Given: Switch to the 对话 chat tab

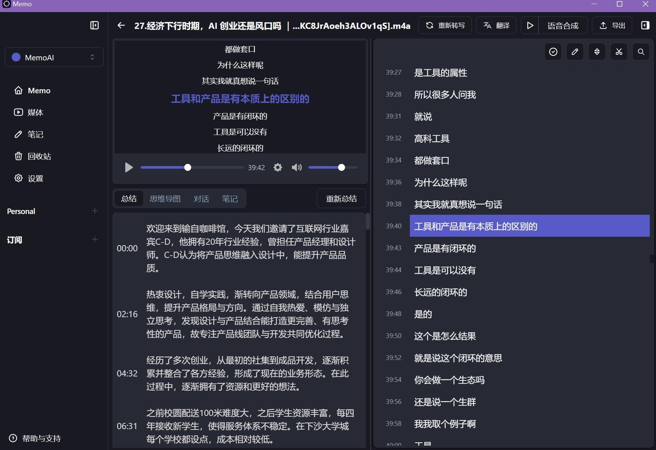Looking at the screenshot, I should (201, 199).
